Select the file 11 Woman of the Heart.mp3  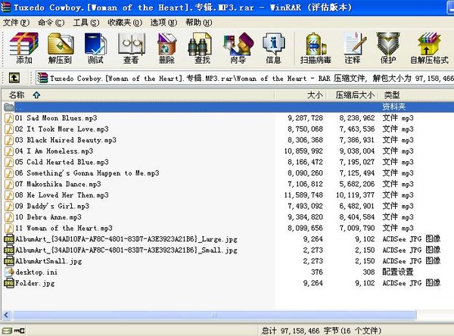[64, 229]
